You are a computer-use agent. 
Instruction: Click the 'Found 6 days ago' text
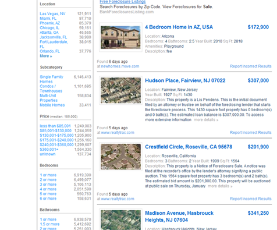(112, 62)
